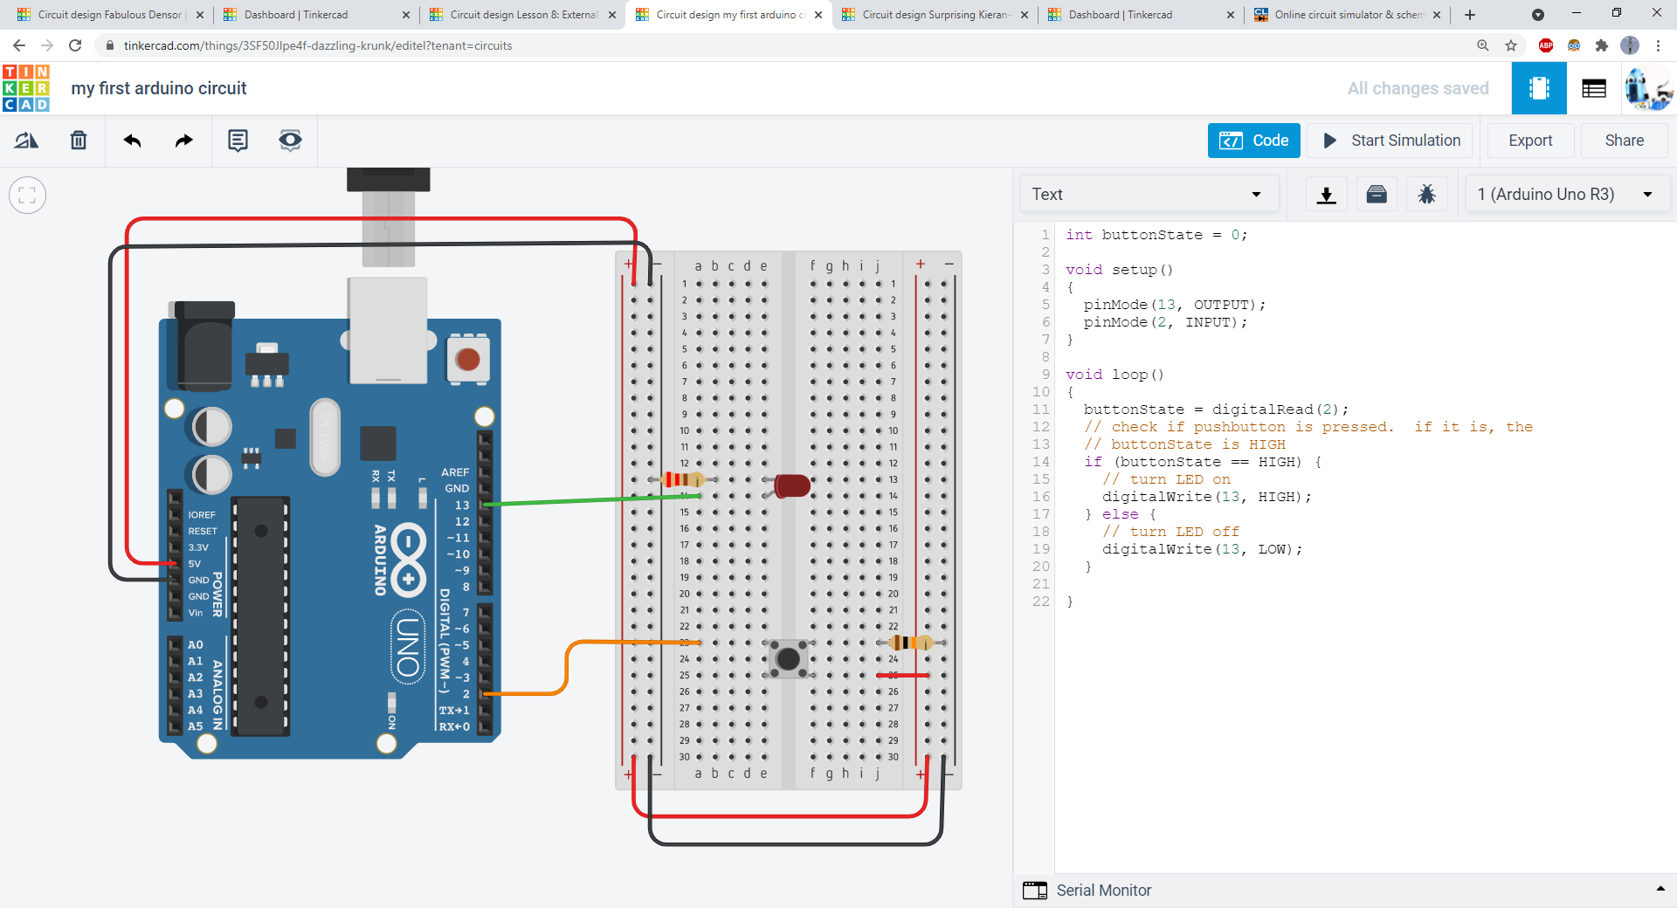The height and width of the screenshot is (908, 1677).
Task: Open the '1 (Arduino Uno R3)' dropdown
Action: point(1566,194)
